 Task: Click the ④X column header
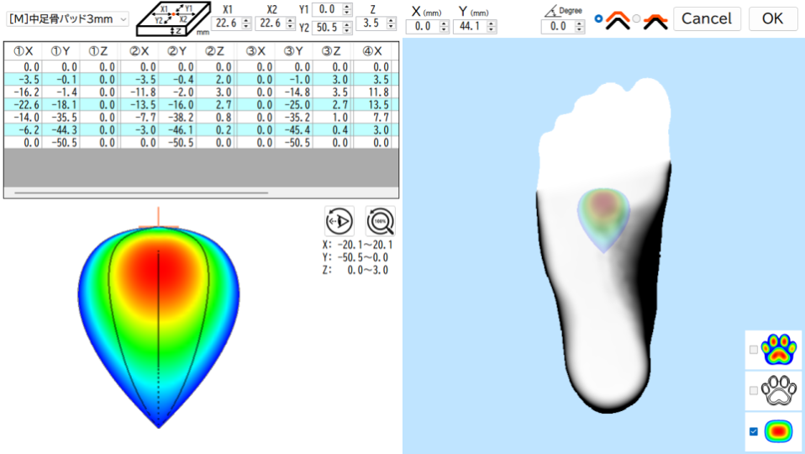click(372, 50)
